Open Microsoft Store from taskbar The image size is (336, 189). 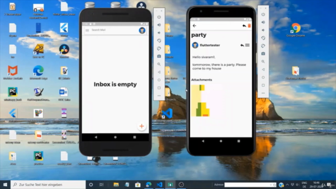138,184
